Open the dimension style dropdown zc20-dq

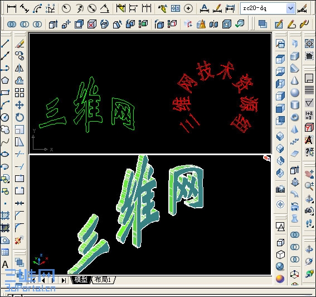[268, 8]
